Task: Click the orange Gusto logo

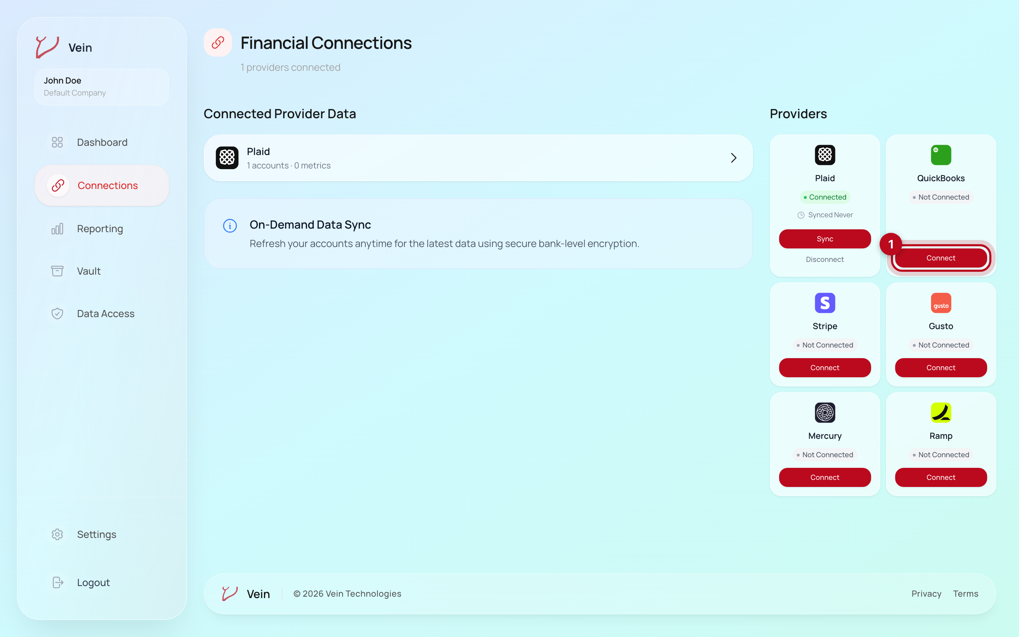Action: click(x=941, y=303)
